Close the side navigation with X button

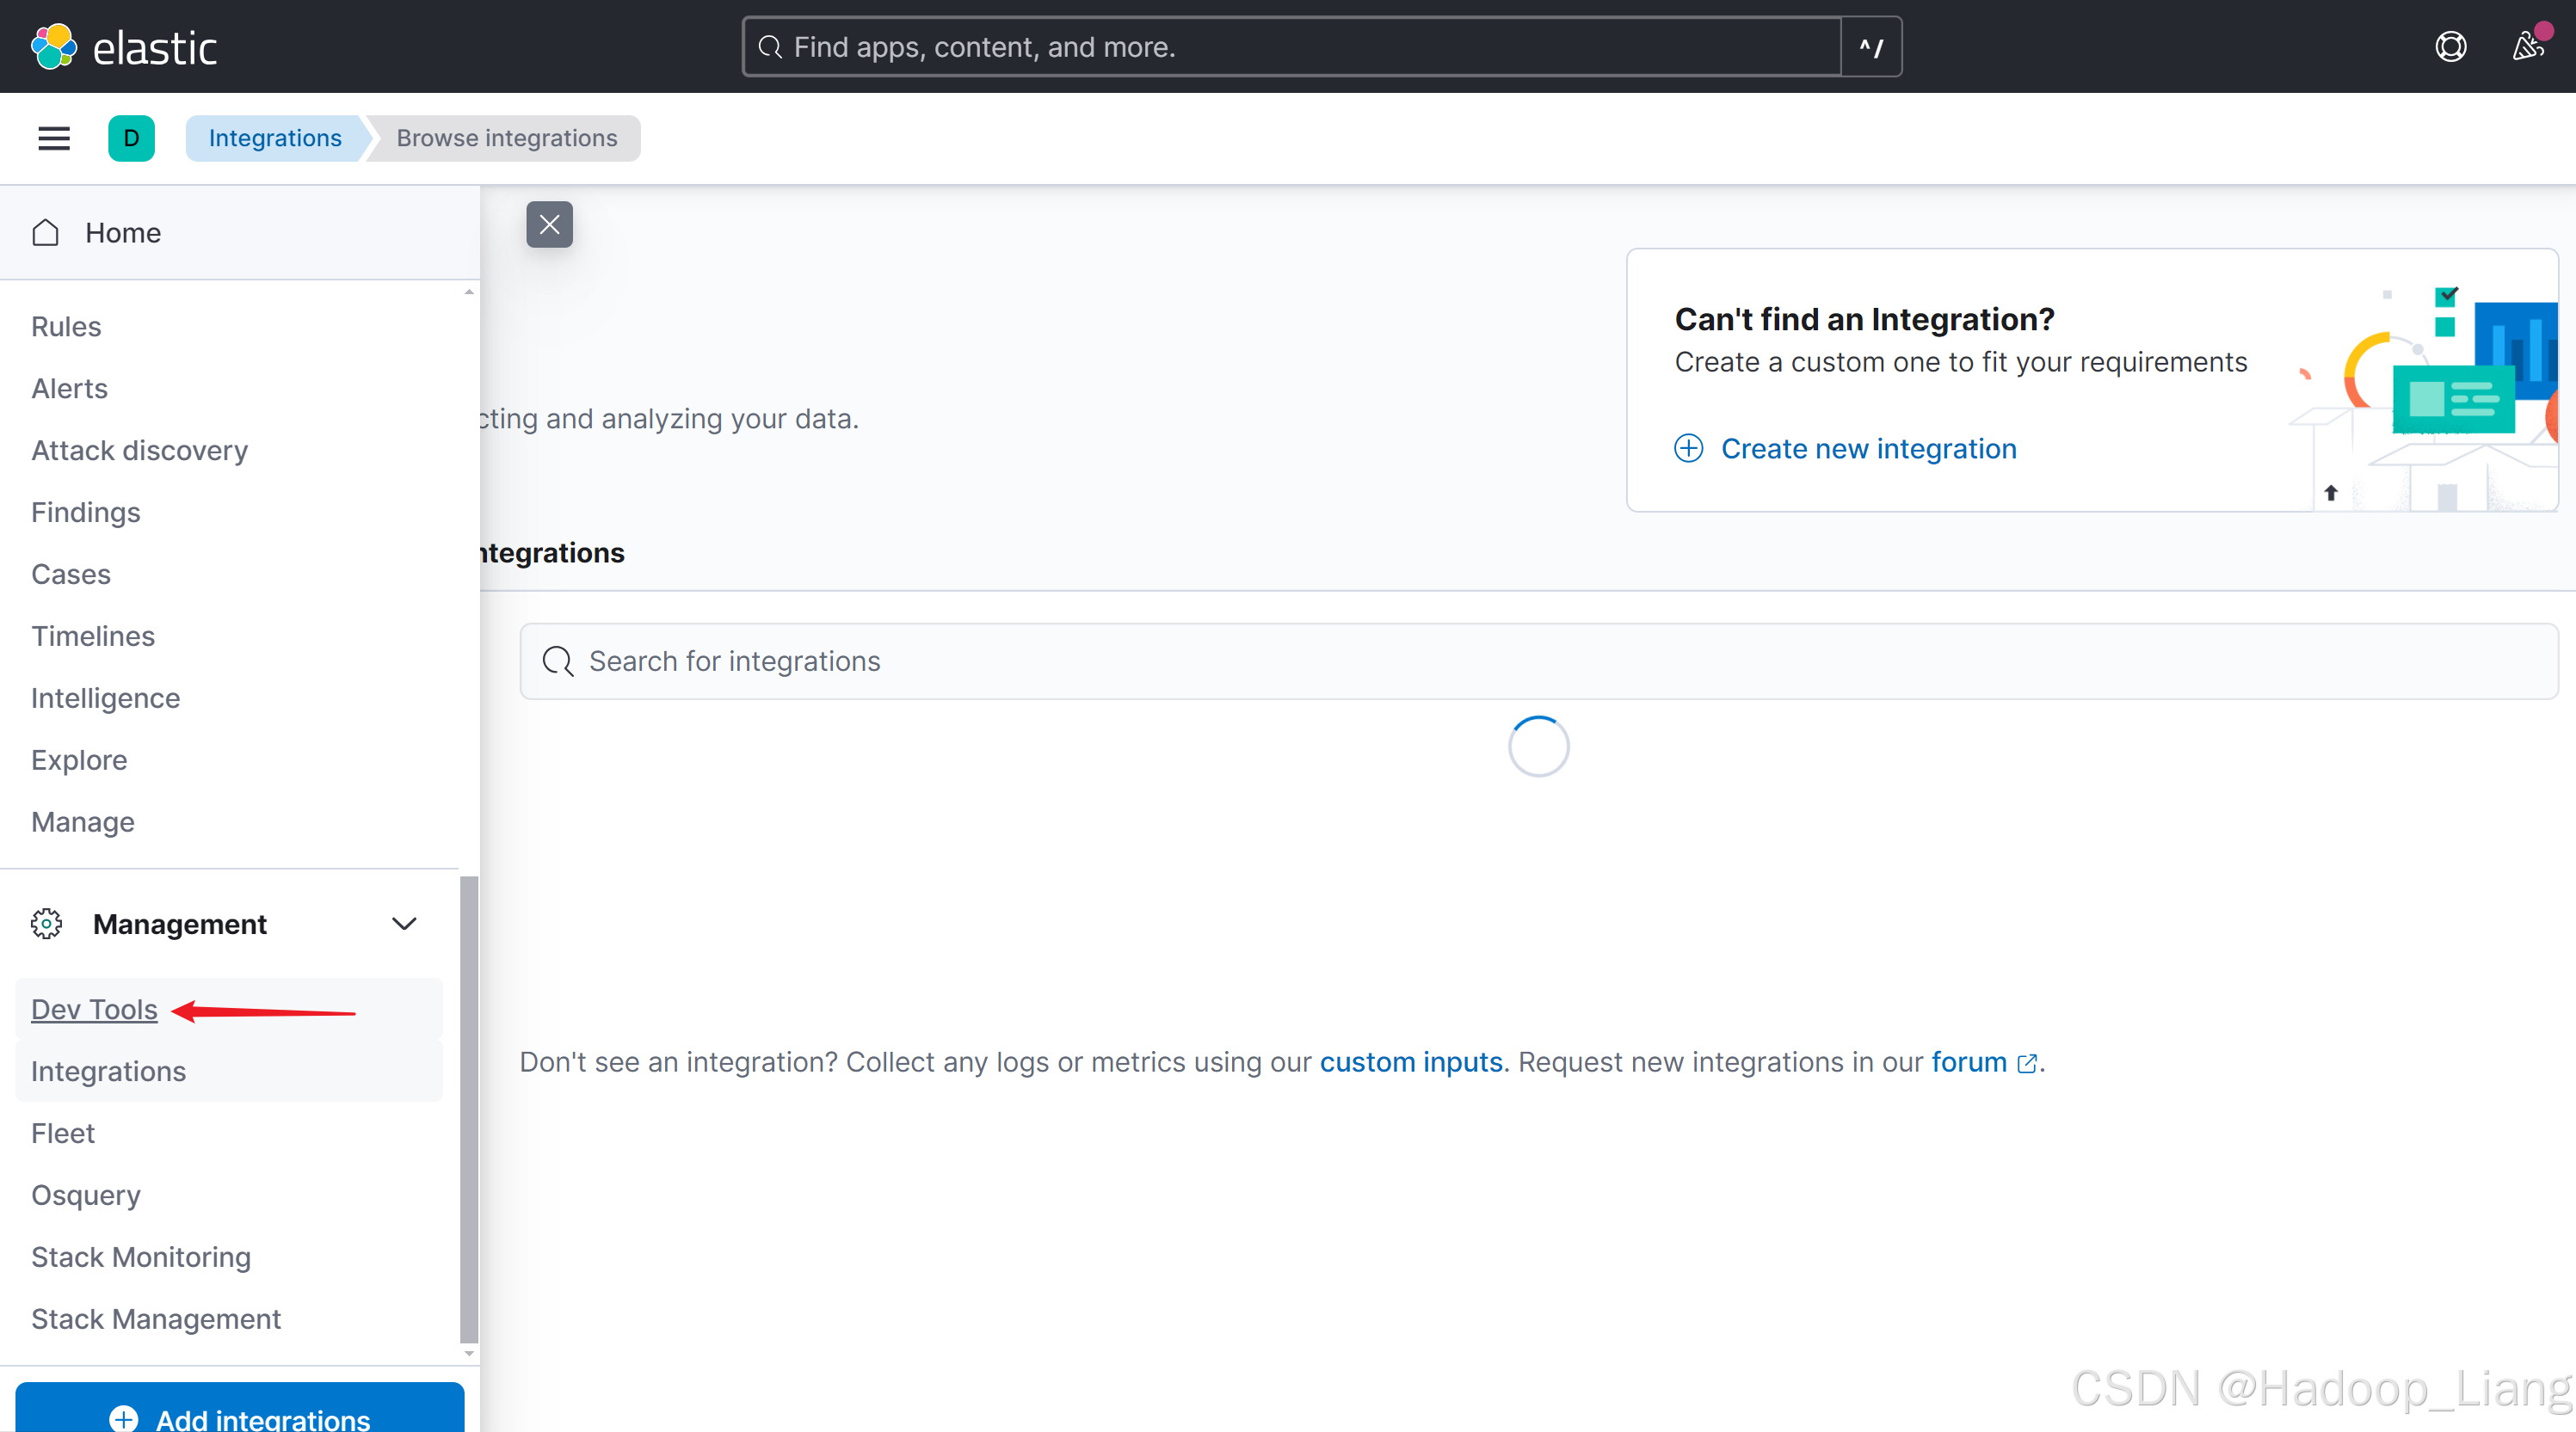549,224
